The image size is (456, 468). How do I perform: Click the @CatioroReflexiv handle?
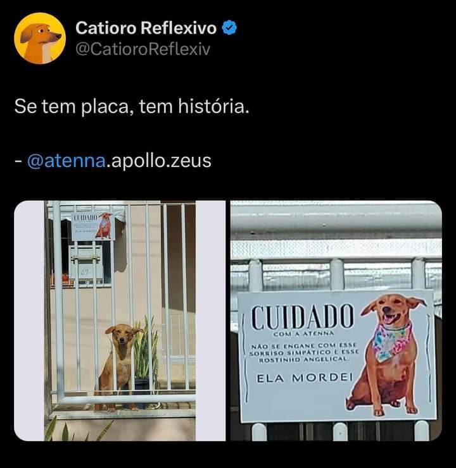tap(143, 49)
